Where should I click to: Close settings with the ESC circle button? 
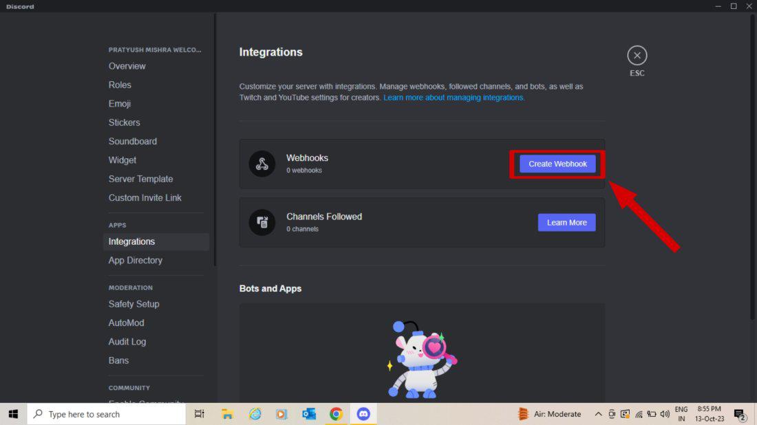[637, 56]
